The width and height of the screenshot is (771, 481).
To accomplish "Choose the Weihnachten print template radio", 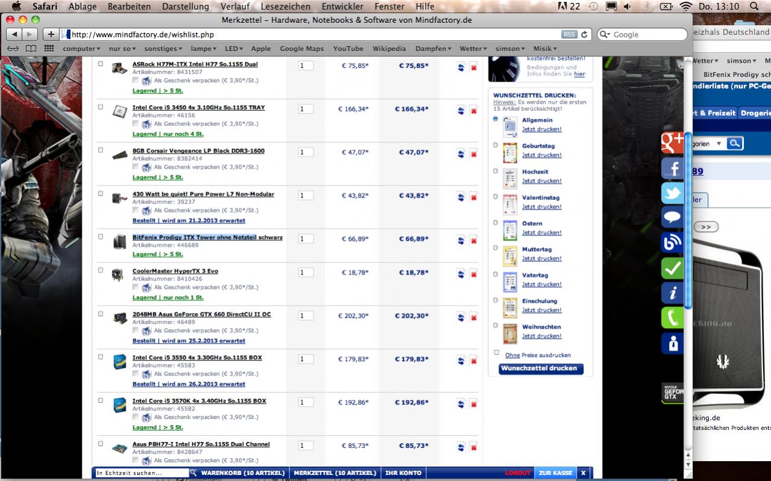I will [x=496, y=326].
